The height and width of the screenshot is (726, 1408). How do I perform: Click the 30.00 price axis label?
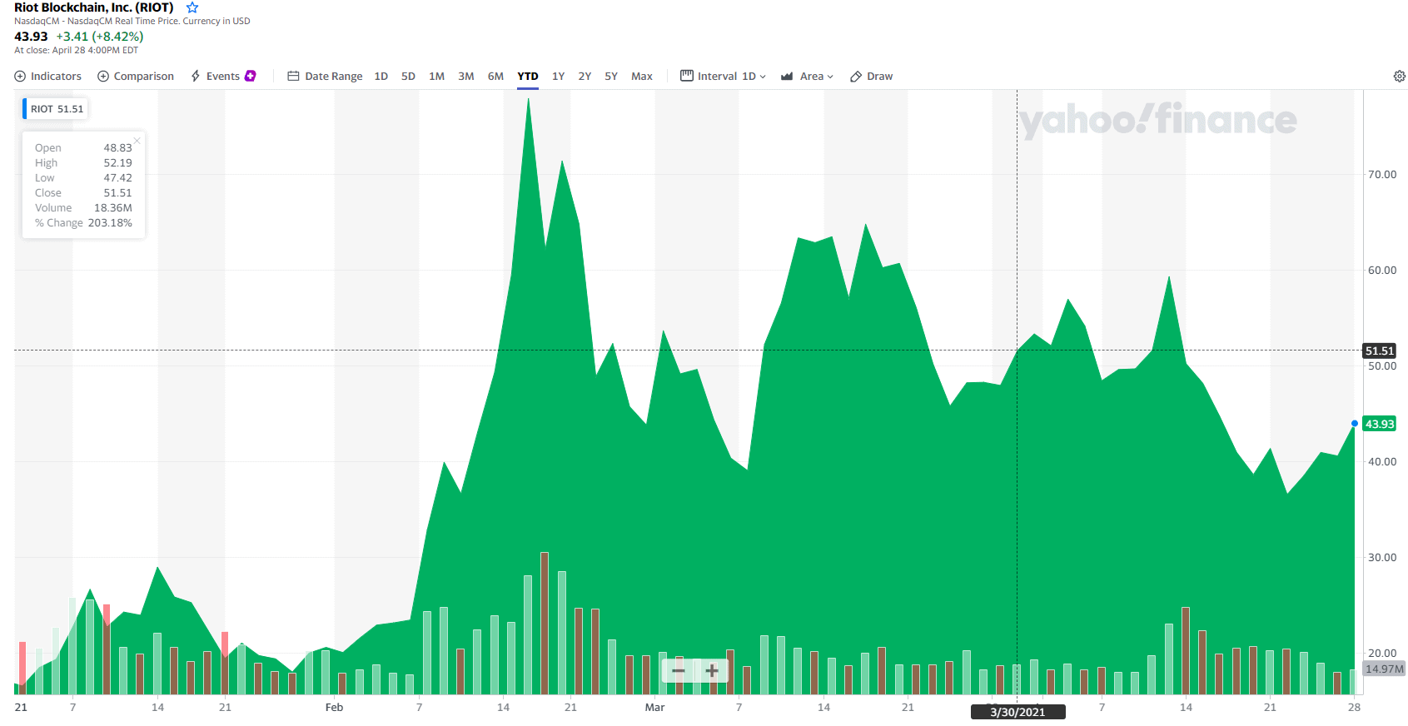click(1382, 557)
